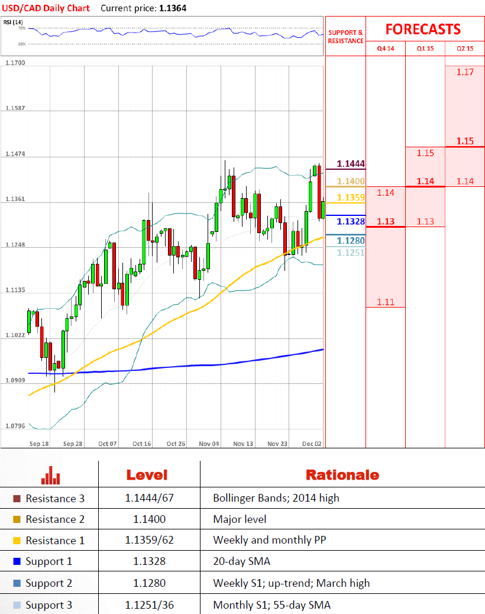
Task: Click the 'Support 3' row label
Action: click(49, 605)
